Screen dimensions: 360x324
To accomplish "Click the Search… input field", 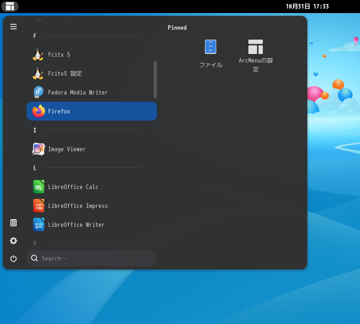I will tap(92, 258).
